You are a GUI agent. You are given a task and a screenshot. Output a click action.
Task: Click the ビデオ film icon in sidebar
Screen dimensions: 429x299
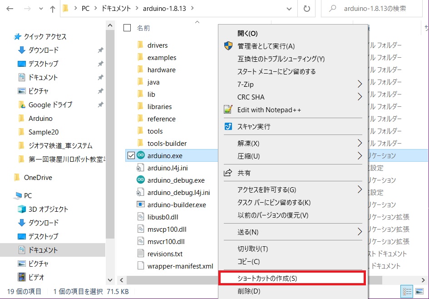[22, 277]
